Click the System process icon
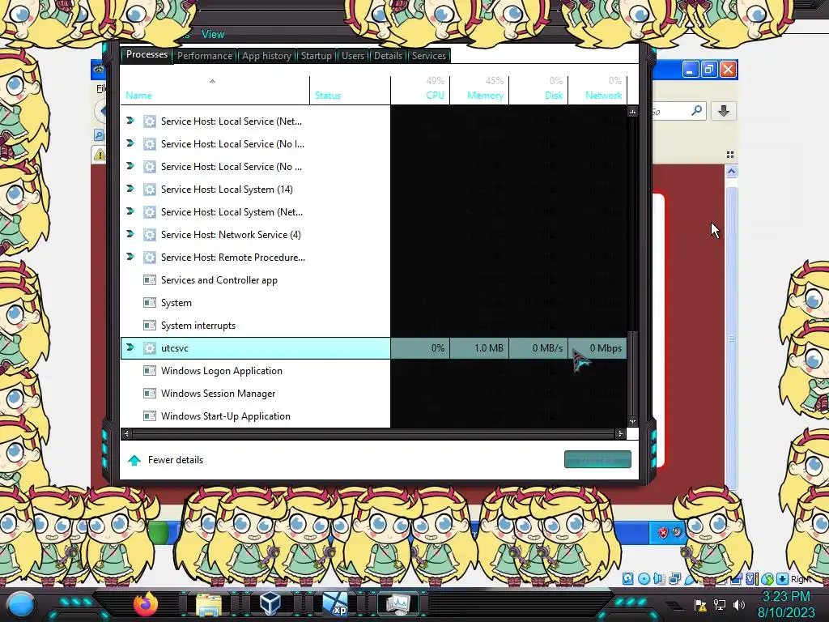The width and height of the screenshot is (829, 622). click(150, 303)
